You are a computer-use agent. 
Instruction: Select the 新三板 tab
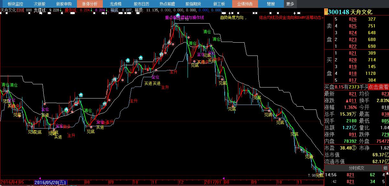pos(219,4)
